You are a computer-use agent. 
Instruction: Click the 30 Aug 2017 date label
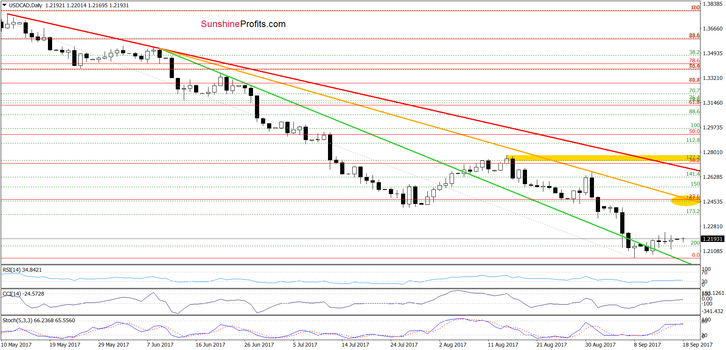point(600,345)
